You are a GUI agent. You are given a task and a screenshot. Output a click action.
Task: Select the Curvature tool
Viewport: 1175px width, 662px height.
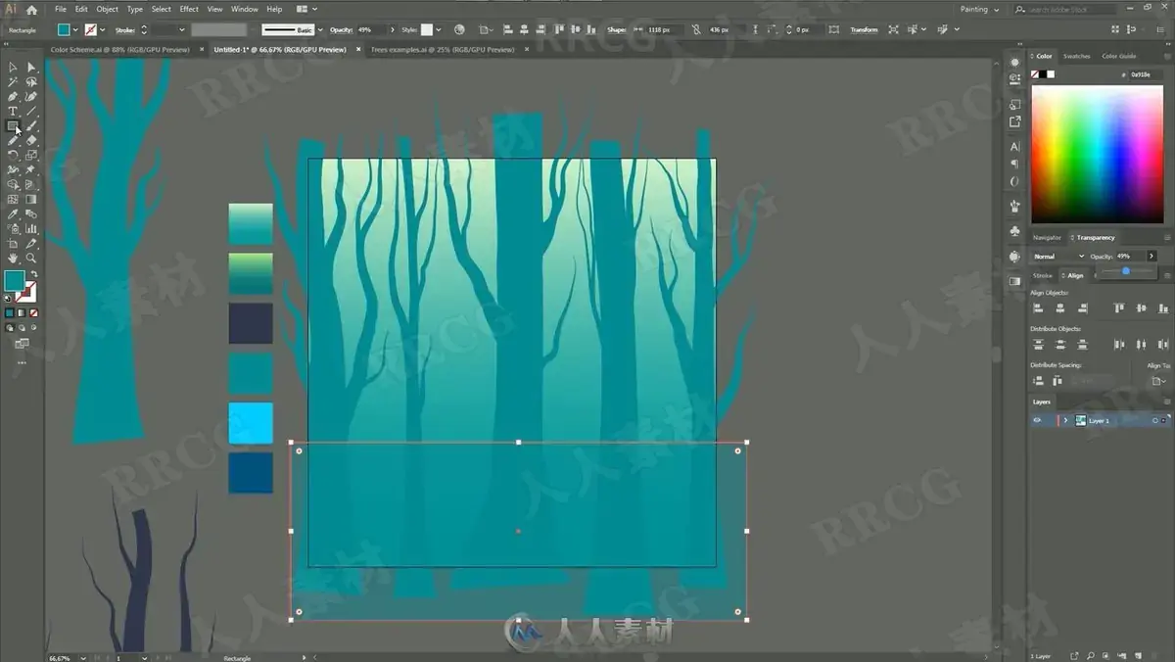(x=31, y=96)
